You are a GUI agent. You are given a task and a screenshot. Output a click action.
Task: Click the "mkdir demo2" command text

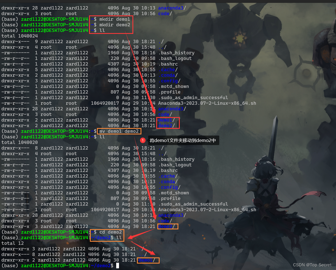(115, 25)
